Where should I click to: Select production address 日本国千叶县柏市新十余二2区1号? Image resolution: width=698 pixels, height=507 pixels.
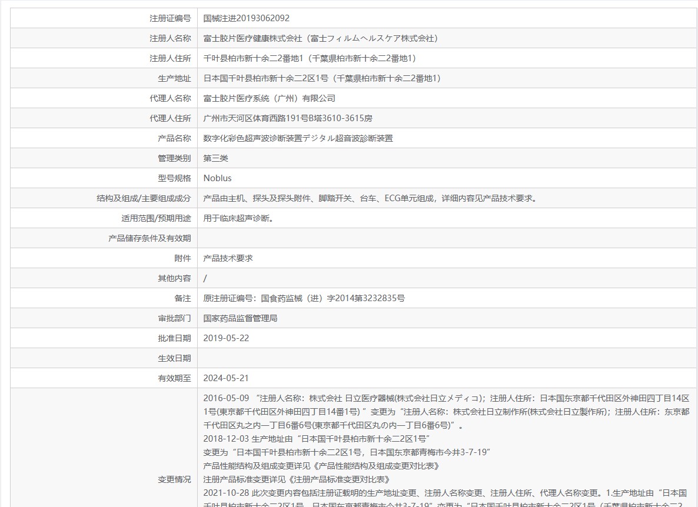[265, 78]
